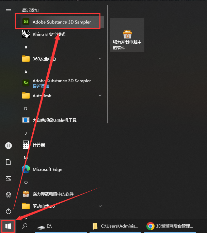The image size is (207, 233).
Task: Open the pinned 强力卸载电脑中的软件 tile
Action: pyautogui.click(x=127, y=35)
